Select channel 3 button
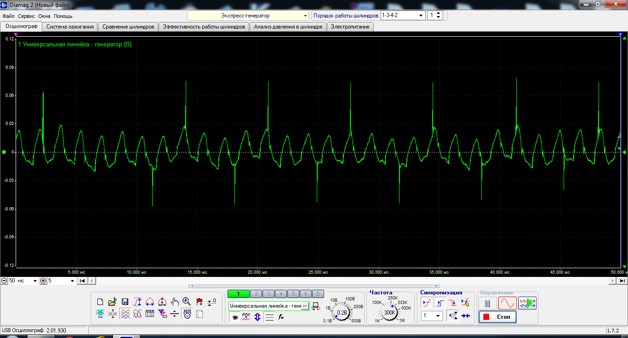 coord(268,294)
